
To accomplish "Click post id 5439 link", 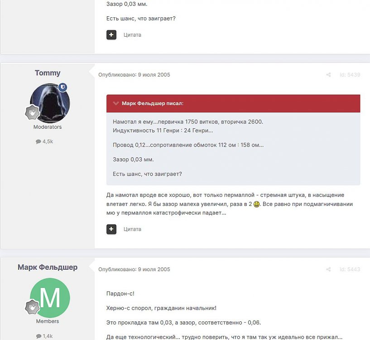I will tap(350, 75).
